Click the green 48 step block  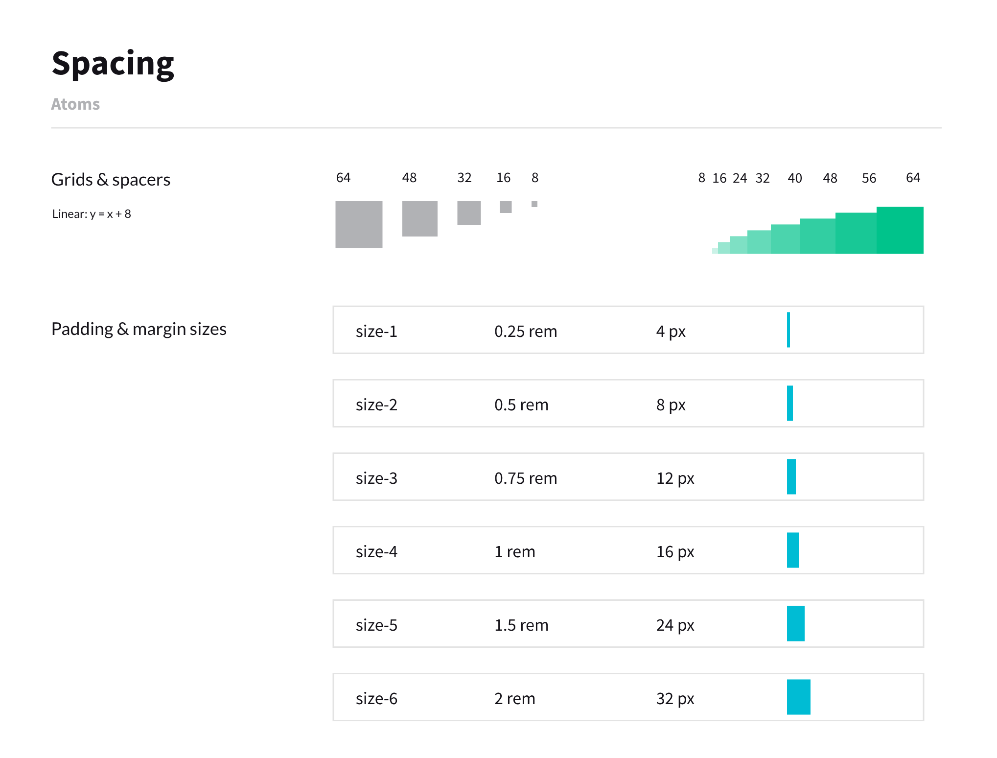(x=817, y=236)
